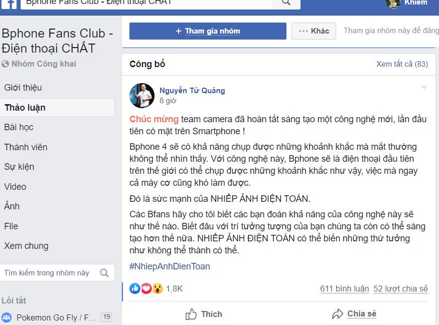Click the Love heart reaction icon

tap(146, 288)
